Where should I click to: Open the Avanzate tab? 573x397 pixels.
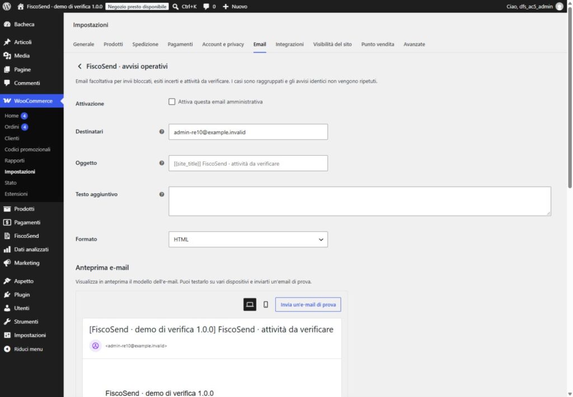click(414, 44)
